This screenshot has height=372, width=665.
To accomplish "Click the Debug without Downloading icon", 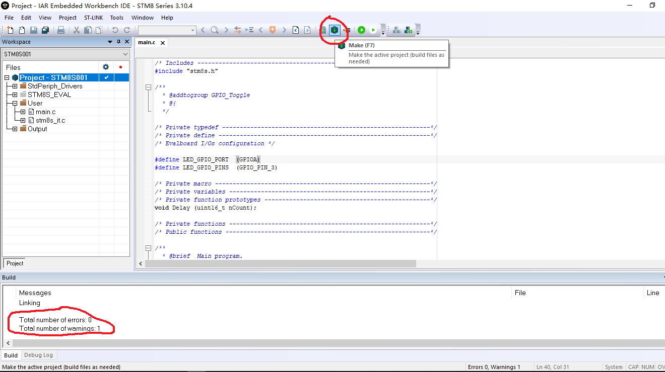I will (373, 30).
